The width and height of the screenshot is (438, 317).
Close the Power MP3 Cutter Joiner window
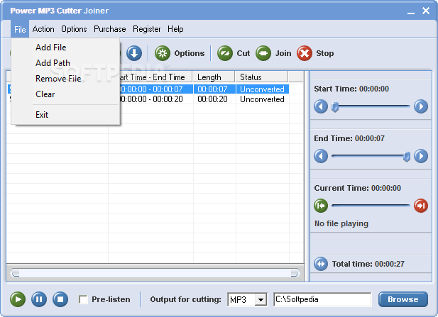[426, 11]
